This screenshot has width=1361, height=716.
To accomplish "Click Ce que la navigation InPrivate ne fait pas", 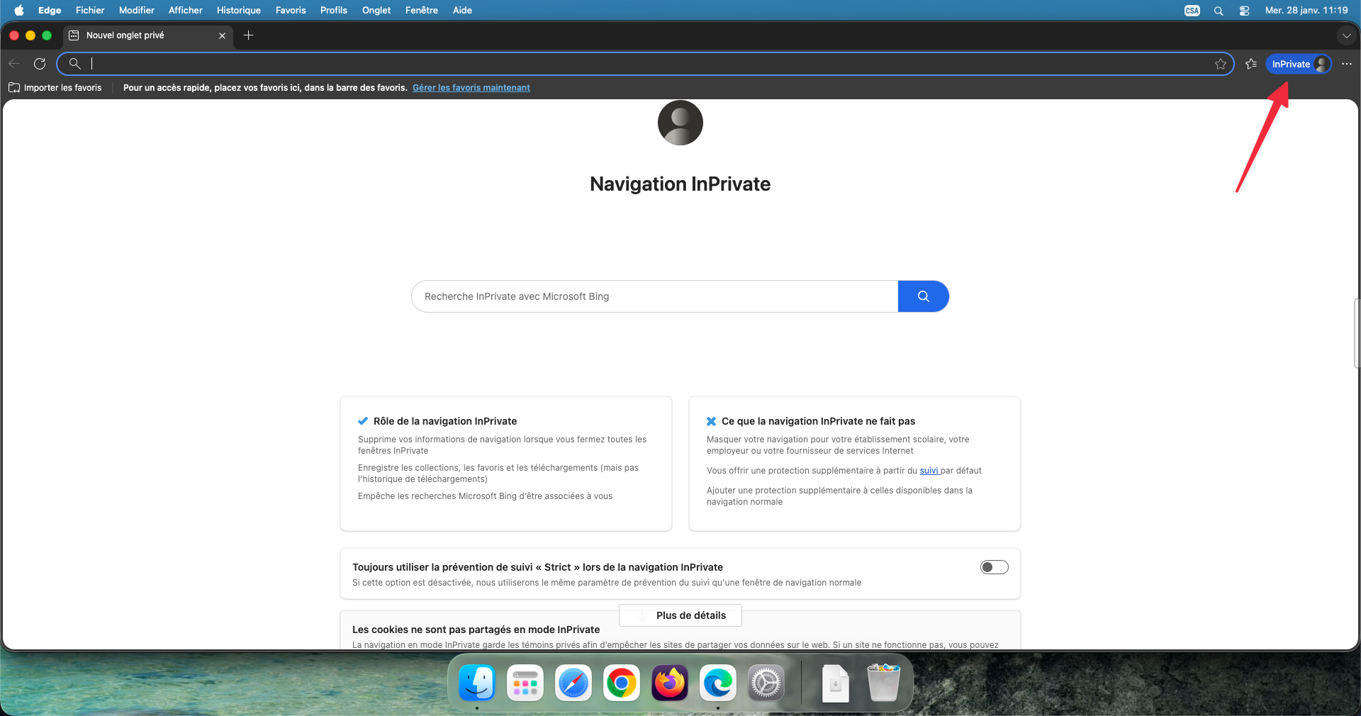I will click(819, 421).
